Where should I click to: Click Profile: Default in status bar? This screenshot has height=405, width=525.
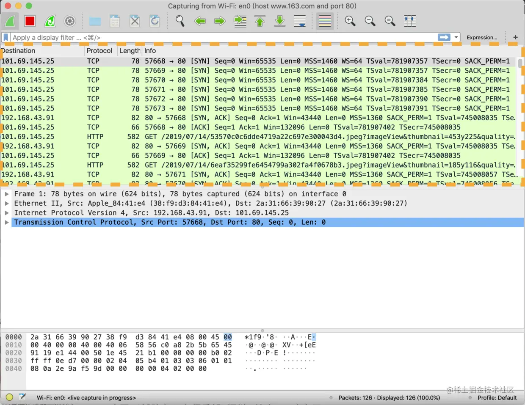coord(497,398)
